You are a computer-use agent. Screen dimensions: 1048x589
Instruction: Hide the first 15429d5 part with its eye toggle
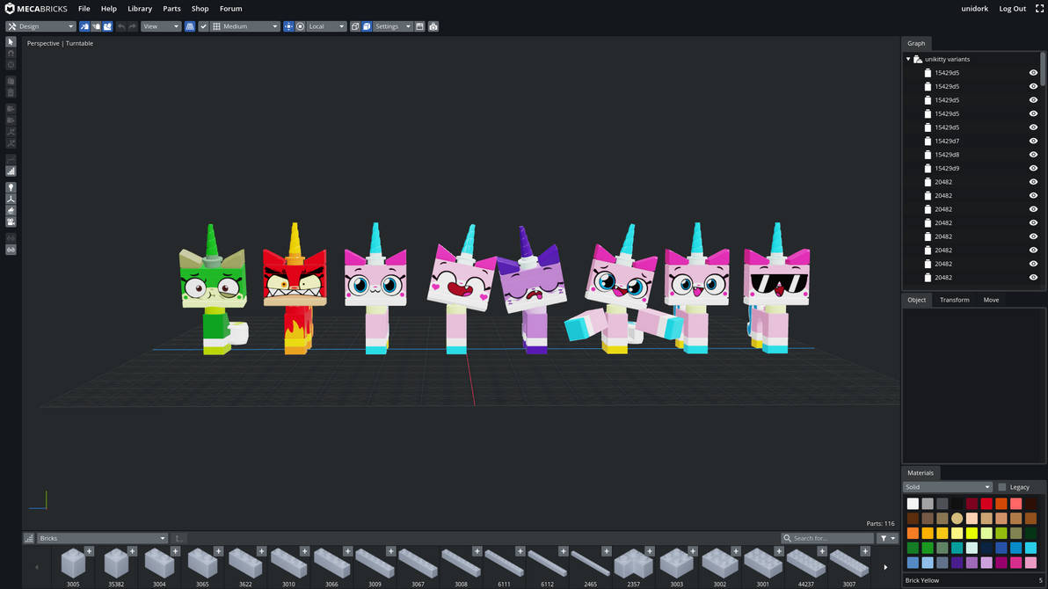point(1033,72)
